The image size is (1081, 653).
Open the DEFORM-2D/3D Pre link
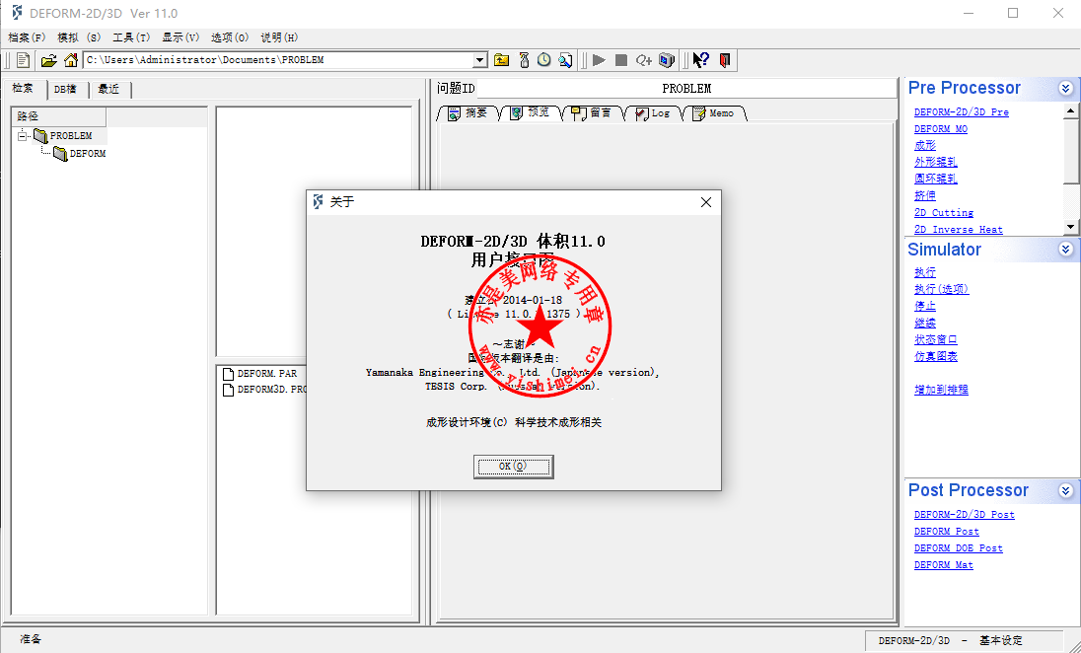point(961,111)
